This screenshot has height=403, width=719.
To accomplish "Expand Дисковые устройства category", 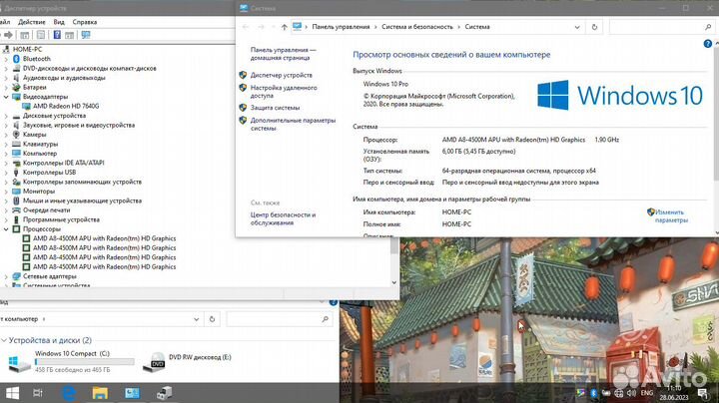I will pos(6,116).
